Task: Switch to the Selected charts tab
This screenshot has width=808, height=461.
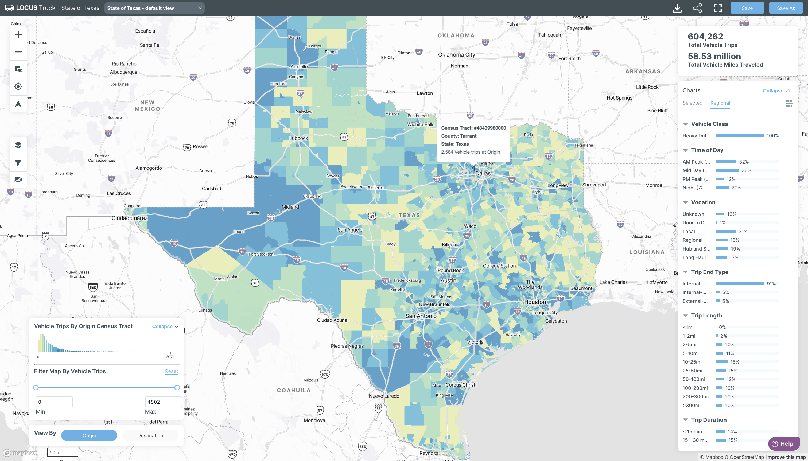Action: click(692, 103)
